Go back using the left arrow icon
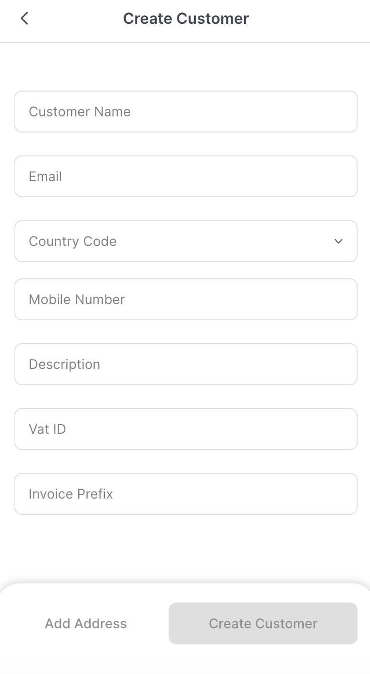The width and height of the screenshot is (370, 674). [x=24, y=19]
